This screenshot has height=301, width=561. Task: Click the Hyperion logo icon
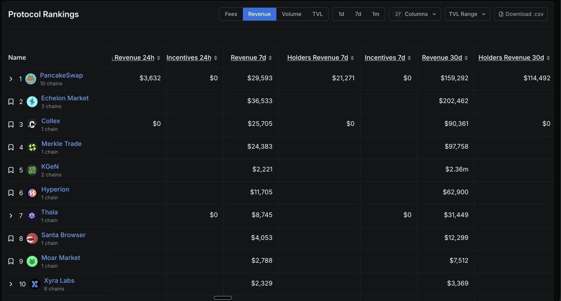(x=32, y=193)
